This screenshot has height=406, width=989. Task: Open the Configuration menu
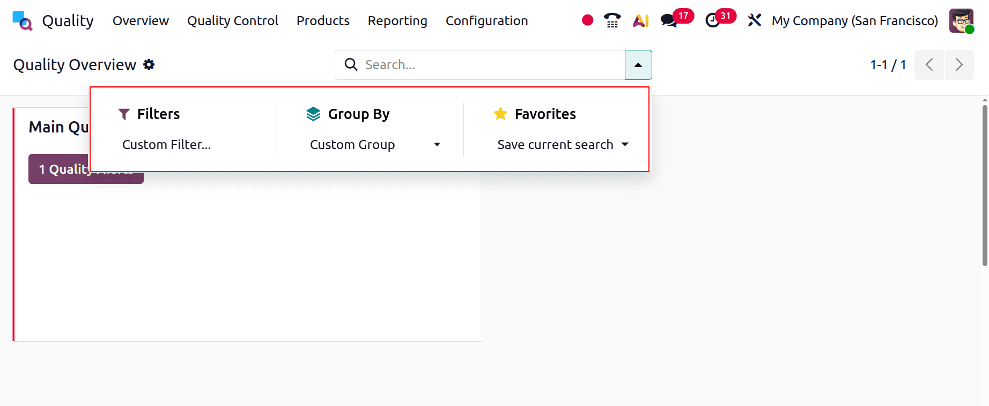487,21
